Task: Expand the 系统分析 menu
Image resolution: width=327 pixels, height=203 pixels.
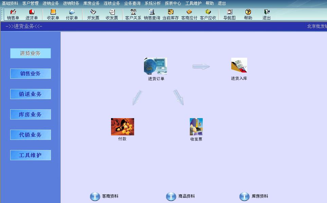Action: (152, 3)
